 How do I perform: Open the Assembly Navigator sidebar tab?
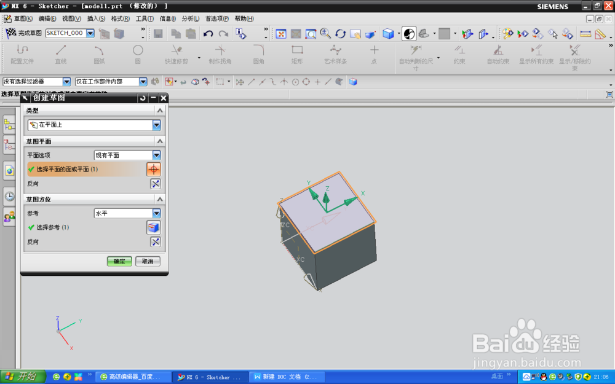(x=9, y=125)
